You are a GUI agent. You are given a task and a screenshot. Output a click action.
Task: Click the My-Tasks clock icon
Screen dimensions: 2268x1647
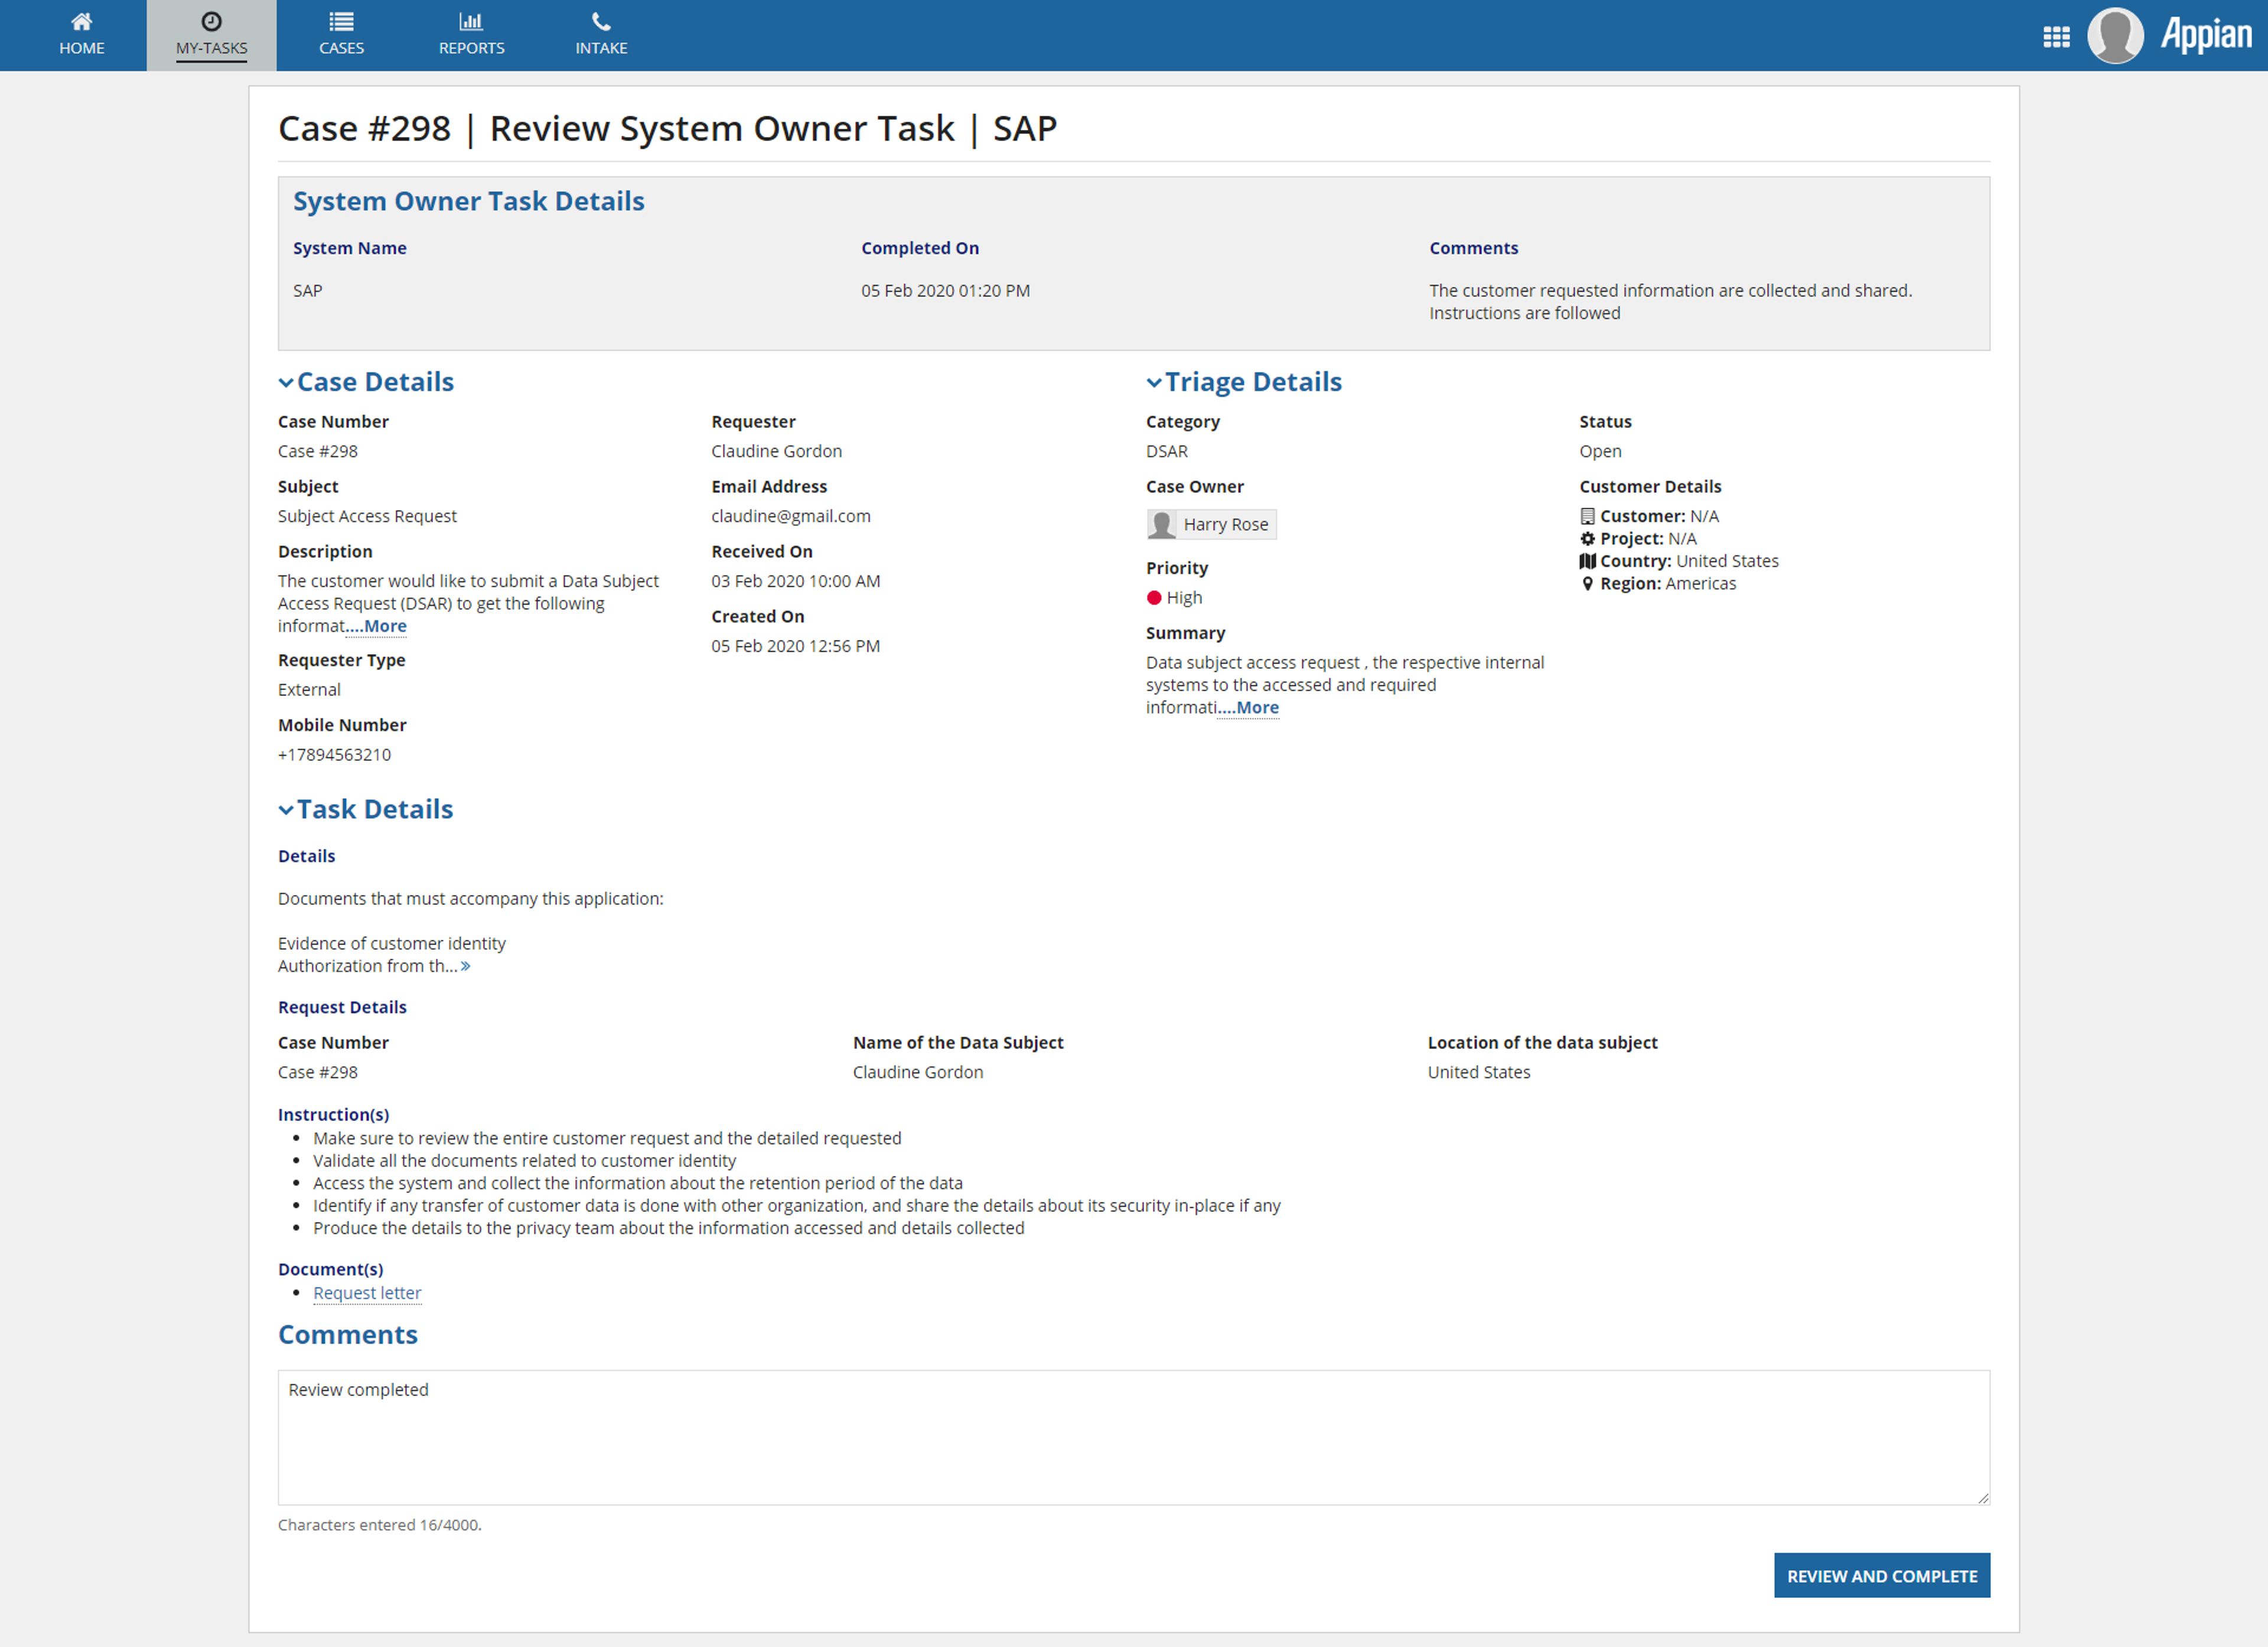[211, 21]
